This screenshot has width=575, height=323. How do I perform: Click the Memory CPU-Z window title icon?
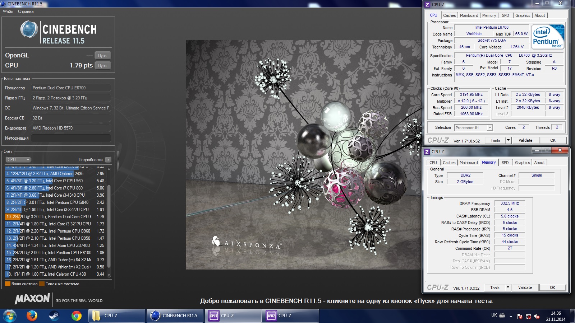[x=427, y=151]
